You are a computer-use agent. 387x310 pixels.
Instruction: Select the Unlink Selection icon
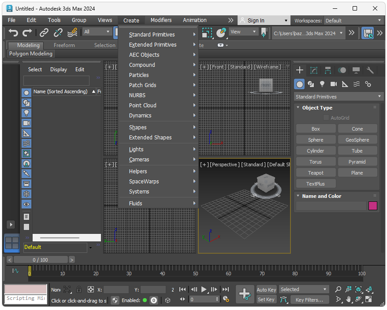58,32
